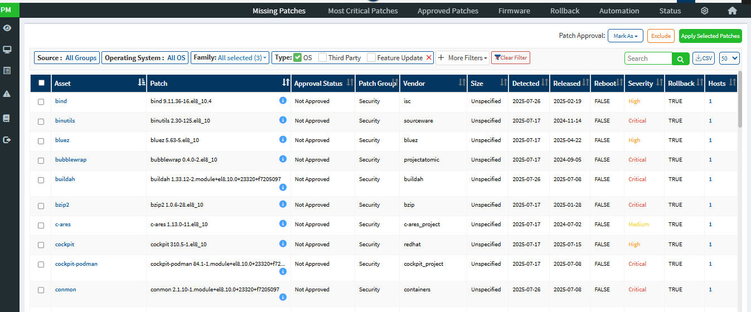Image resolution: width=751 pixels, height=312 pixels.
Task: Click the green search magnifier button
Action: (680, 58)
